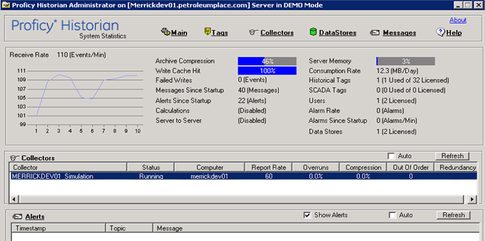Enable Auto refresh for Collectors panel
Image resolution: width=485 pixels, height=241 pixels.
392,156
